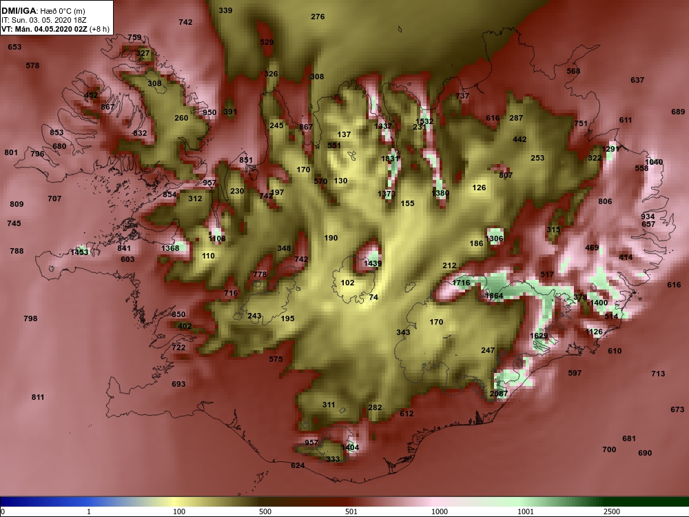The height and width of the screenshot is (517, 689).
Task: Click the map value "934"
Action: click(648, 216)
